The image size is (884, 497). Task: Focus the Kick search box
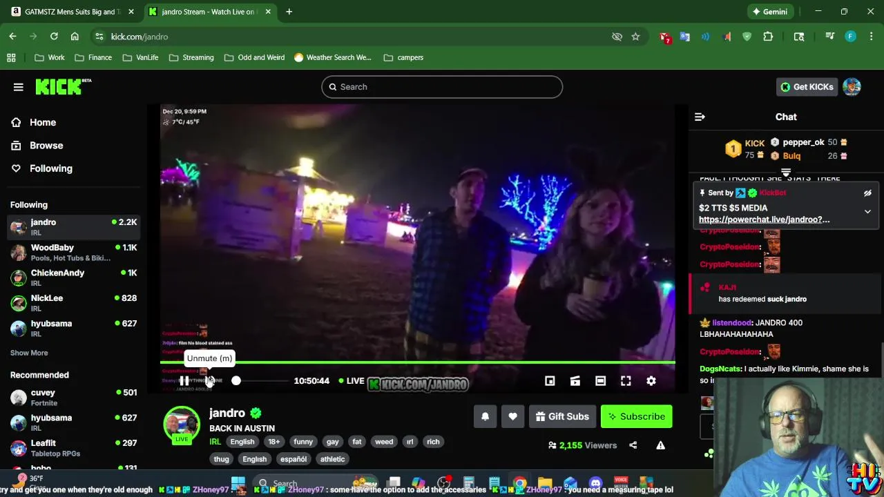(442, 87)
